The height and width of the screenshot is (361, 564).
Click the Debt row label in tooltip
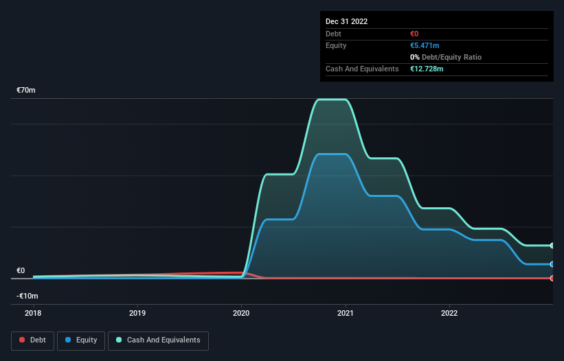click(333, 34)
